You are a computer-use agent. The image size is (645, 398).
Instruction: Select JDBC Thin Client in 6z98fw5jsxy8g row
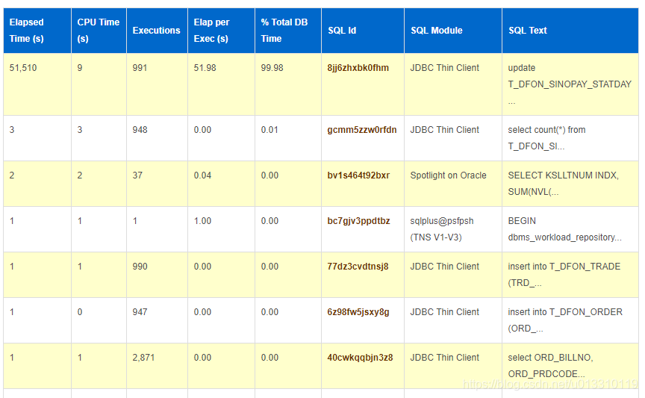click(x=453, y=320)
